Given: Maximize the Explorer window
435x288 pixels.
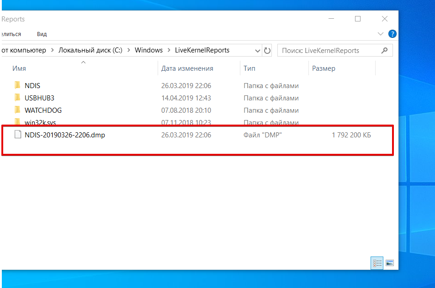Looking at the screenshot, I should tap(358, 19).
